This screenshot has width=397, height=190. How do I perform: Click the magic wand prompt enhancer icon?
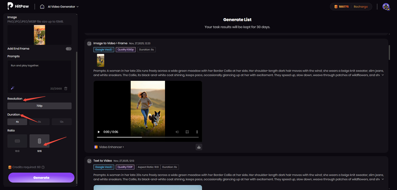tap(12, 88)
